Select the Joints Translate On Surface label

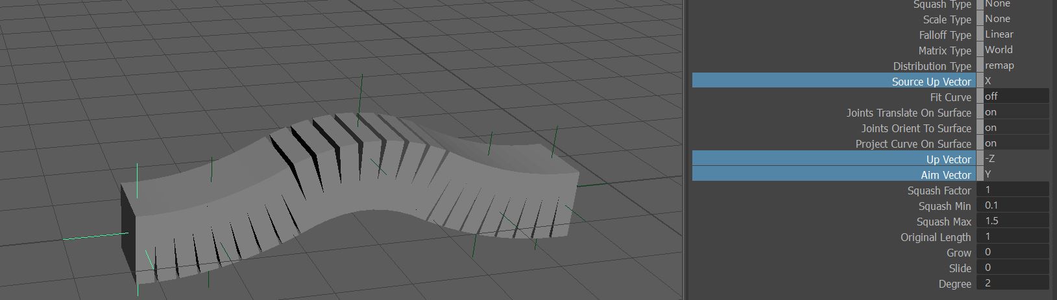point(908,113)
